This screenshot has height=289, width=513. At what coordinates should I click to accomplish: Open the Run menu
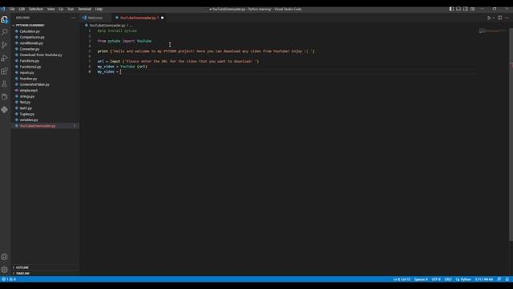71,9
